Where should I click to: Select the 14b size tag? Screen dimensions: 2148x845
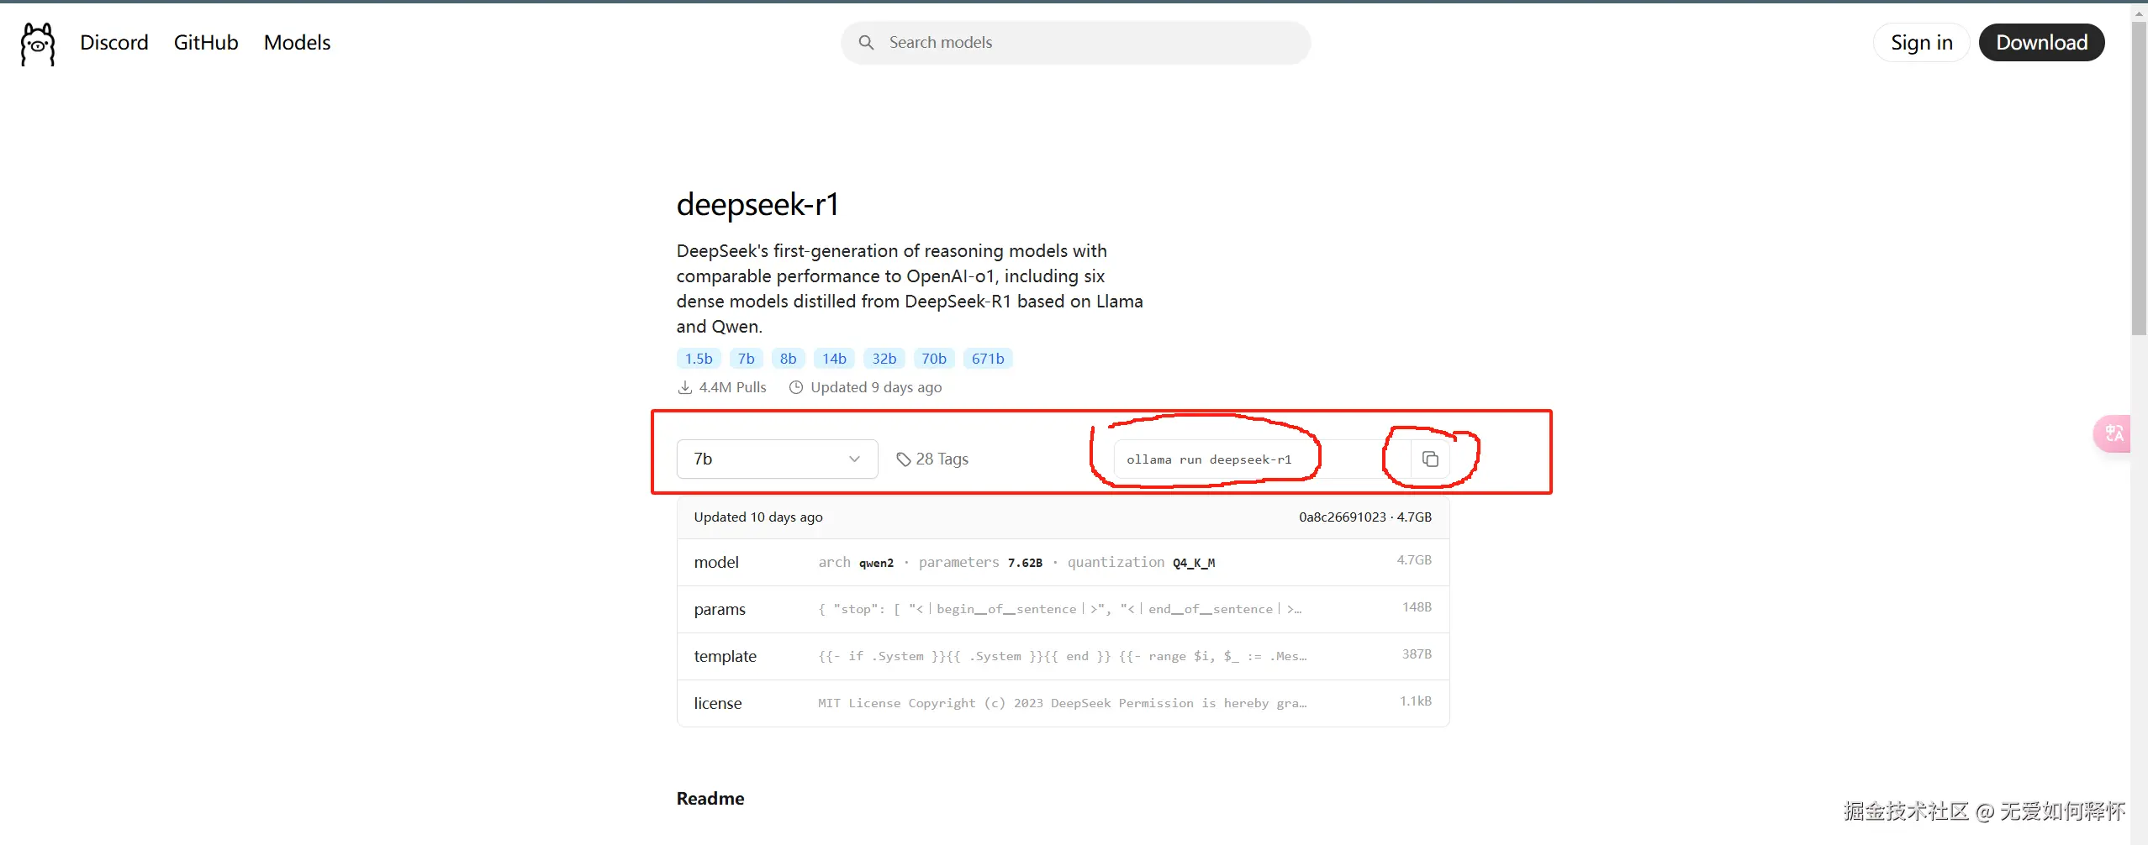tap(834, 359)
